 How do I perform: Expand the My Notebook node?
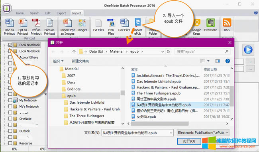pos(5,101)
